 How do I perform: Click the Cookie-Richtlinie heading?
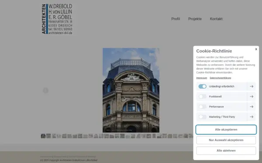(214, 51)
